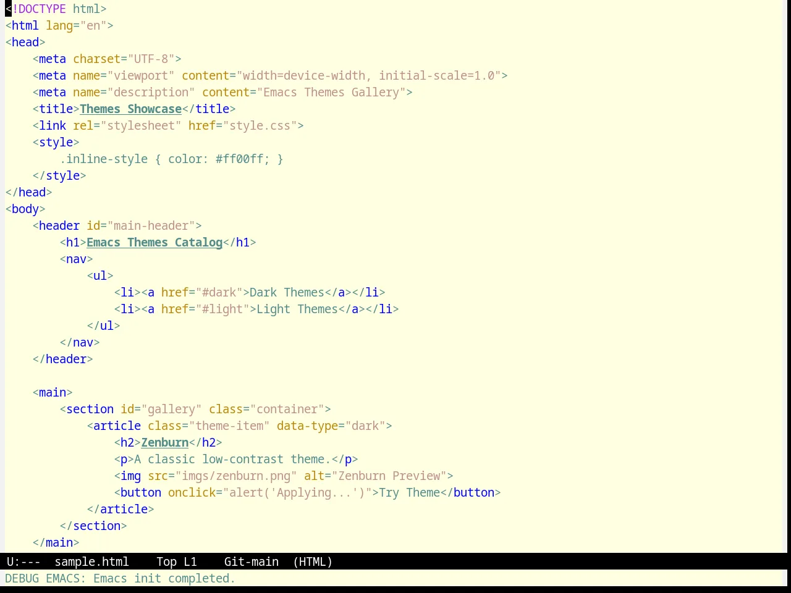Click the 'A classic low-contrast theme.' paragraph text
Image resolution: width=791 pixels, height=593 pixels.
(x=232, y=459)
